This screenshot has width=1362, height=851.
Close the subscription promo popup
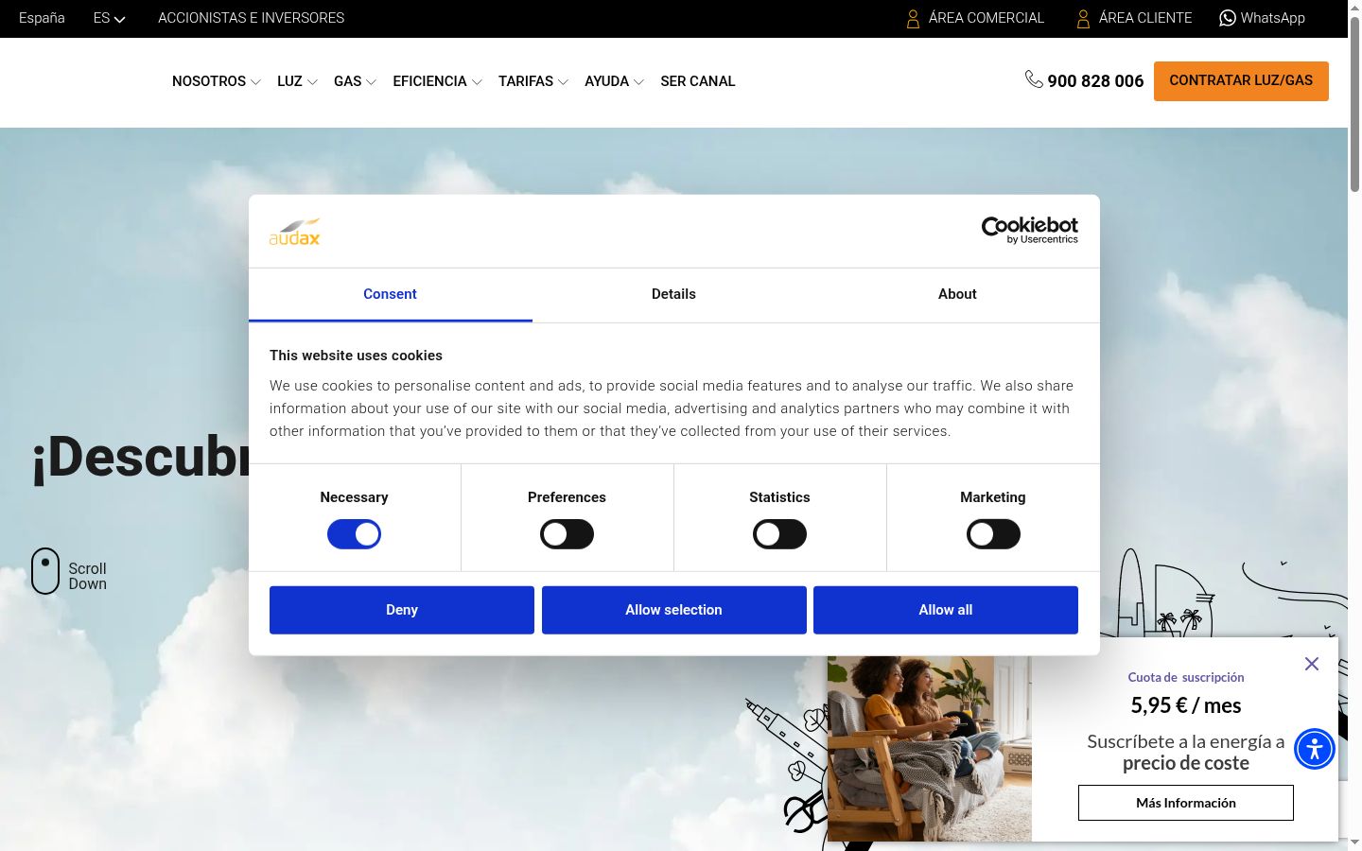click(1311, 664)
